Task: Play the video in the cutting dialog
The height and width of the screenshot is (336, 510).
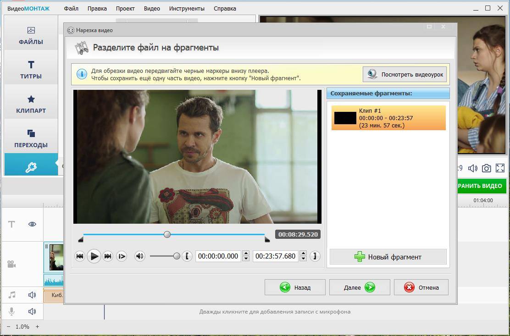Action: click(94, 256)
